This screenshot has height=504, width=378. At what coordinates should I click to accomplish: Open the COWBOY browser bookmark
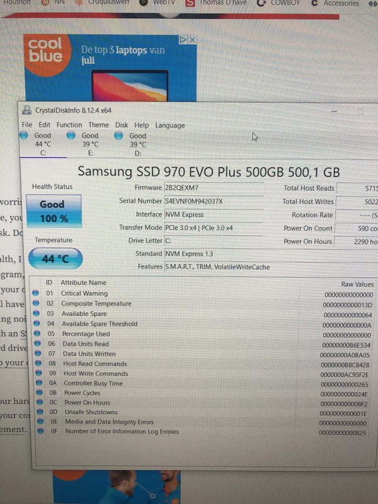(x=278, y=3)
